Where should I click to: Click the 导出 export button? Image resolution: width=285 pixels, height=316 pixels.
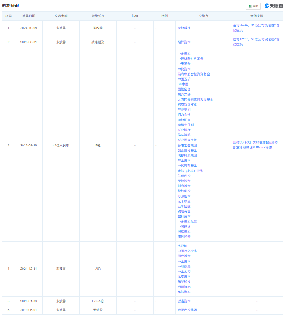[x=253, y=6]
